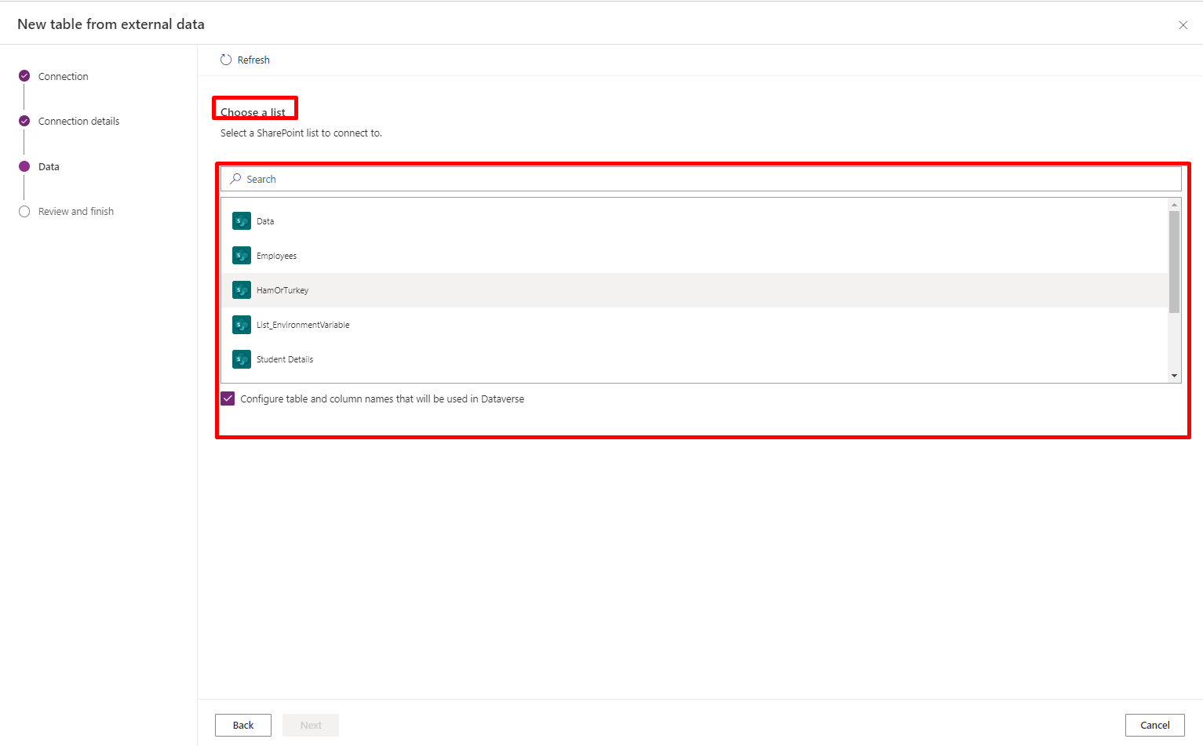
Task: Focus the Search input field
Action: point(706,179)
